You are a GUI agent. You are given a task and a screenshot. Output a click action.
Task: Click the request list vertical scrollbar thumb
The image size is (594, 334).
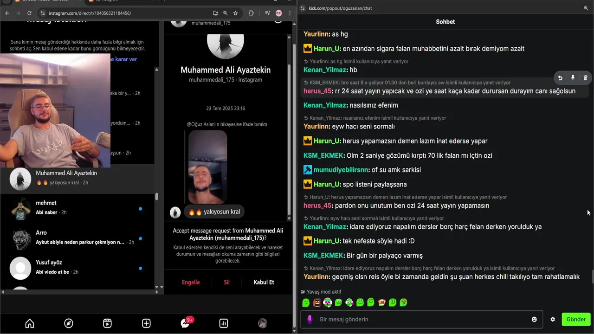pyautogui.click(x=156, y=197)
